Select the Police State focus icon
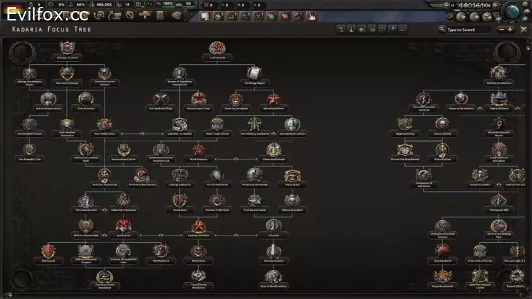Screen dimensions: 532x299 pos(292,176)
